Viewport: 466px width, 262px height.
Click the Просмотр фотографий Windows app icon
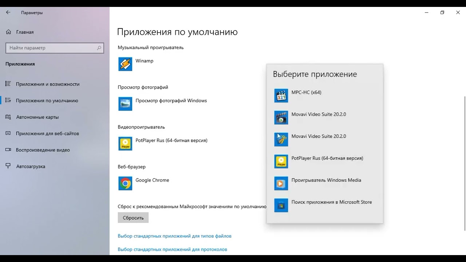coord(125,104)
